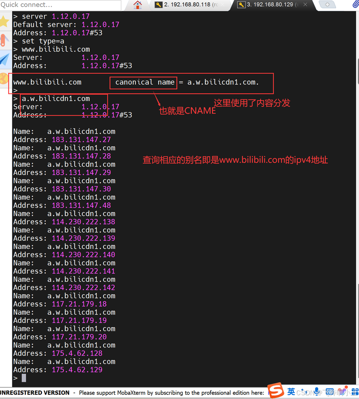Click the terminal vertical scrollbar

[x=357, y=199]
